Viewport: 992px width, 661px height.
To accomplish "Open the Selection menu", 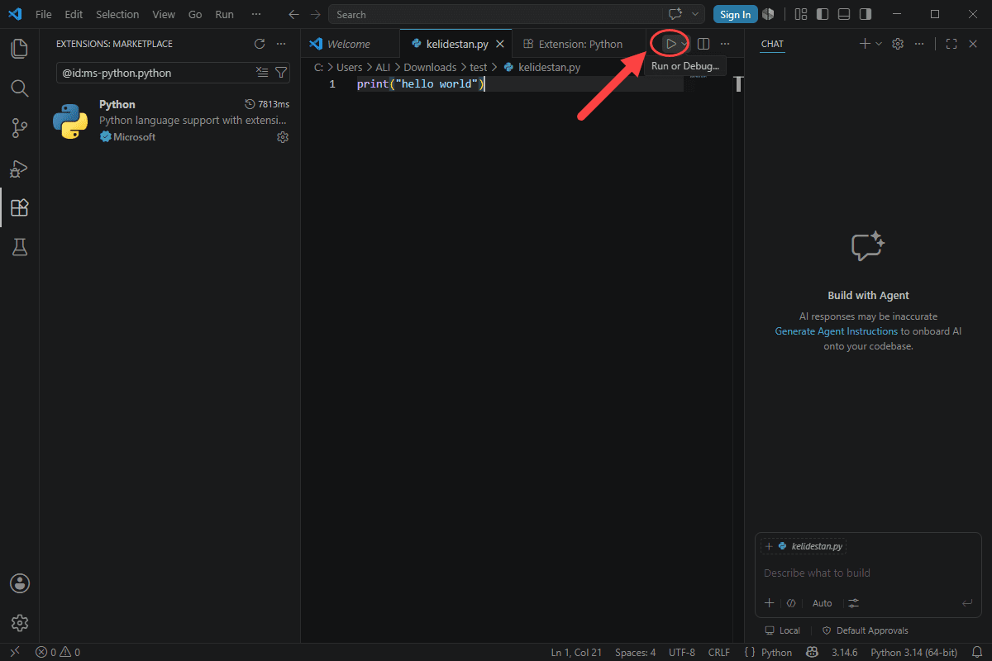I will pyautogui.click(x=117, y=14).
